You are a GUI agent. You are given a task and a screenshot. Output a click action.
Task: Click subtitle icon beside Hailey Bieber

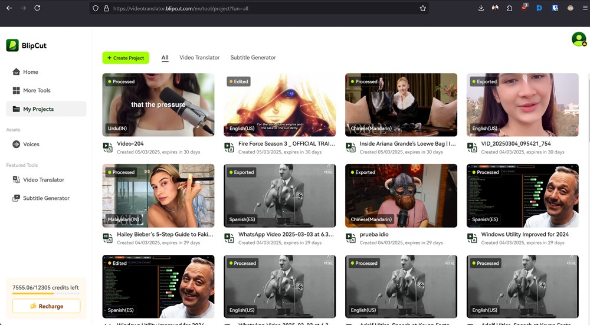(107, 238)
